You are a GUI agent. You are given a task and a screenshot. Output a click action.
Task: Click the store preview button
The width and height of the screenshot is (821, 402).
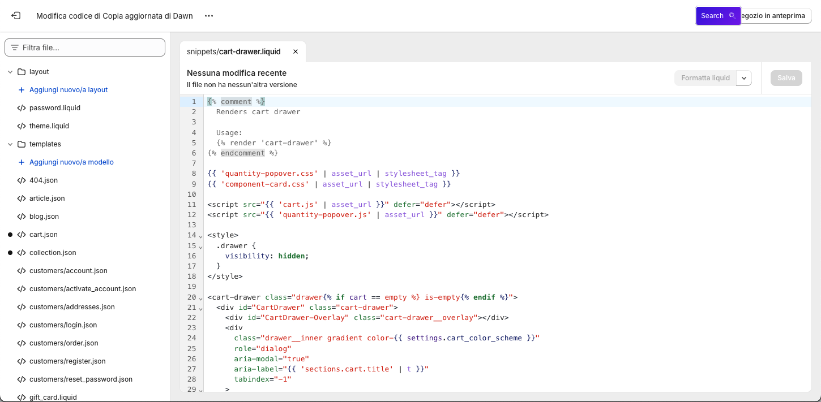pos(776,16)
